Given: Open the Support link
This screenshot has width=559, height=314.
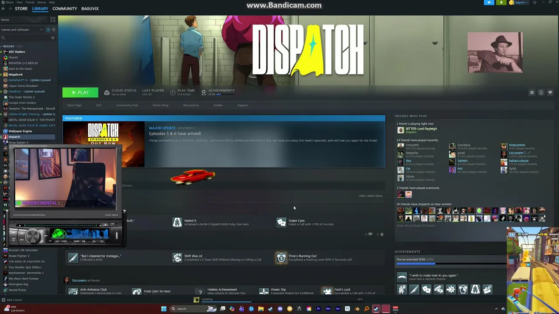Looking at the screenshot, I should coord(242,105).
